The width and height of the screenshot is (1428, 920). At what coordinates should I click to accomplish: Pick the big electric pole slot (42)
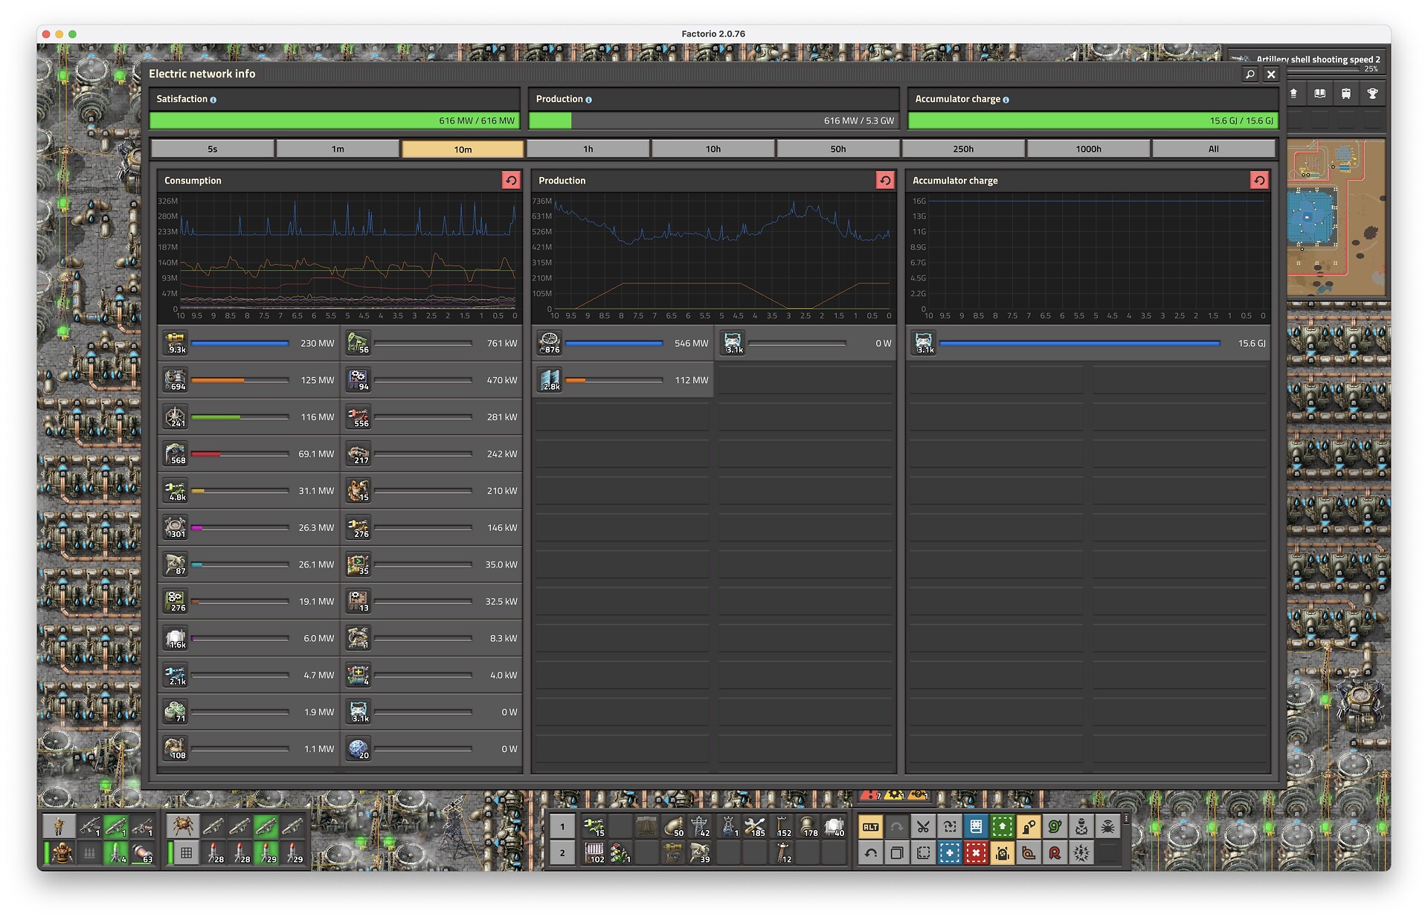click(701, 826)
